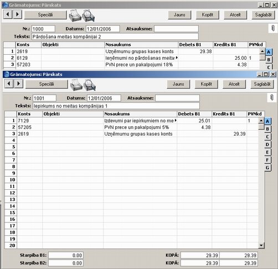This screenshot has height=269, width=278.
Task: Click Teksts field containing Iepirkums no meitas
Action: click(x=116, y=106)
